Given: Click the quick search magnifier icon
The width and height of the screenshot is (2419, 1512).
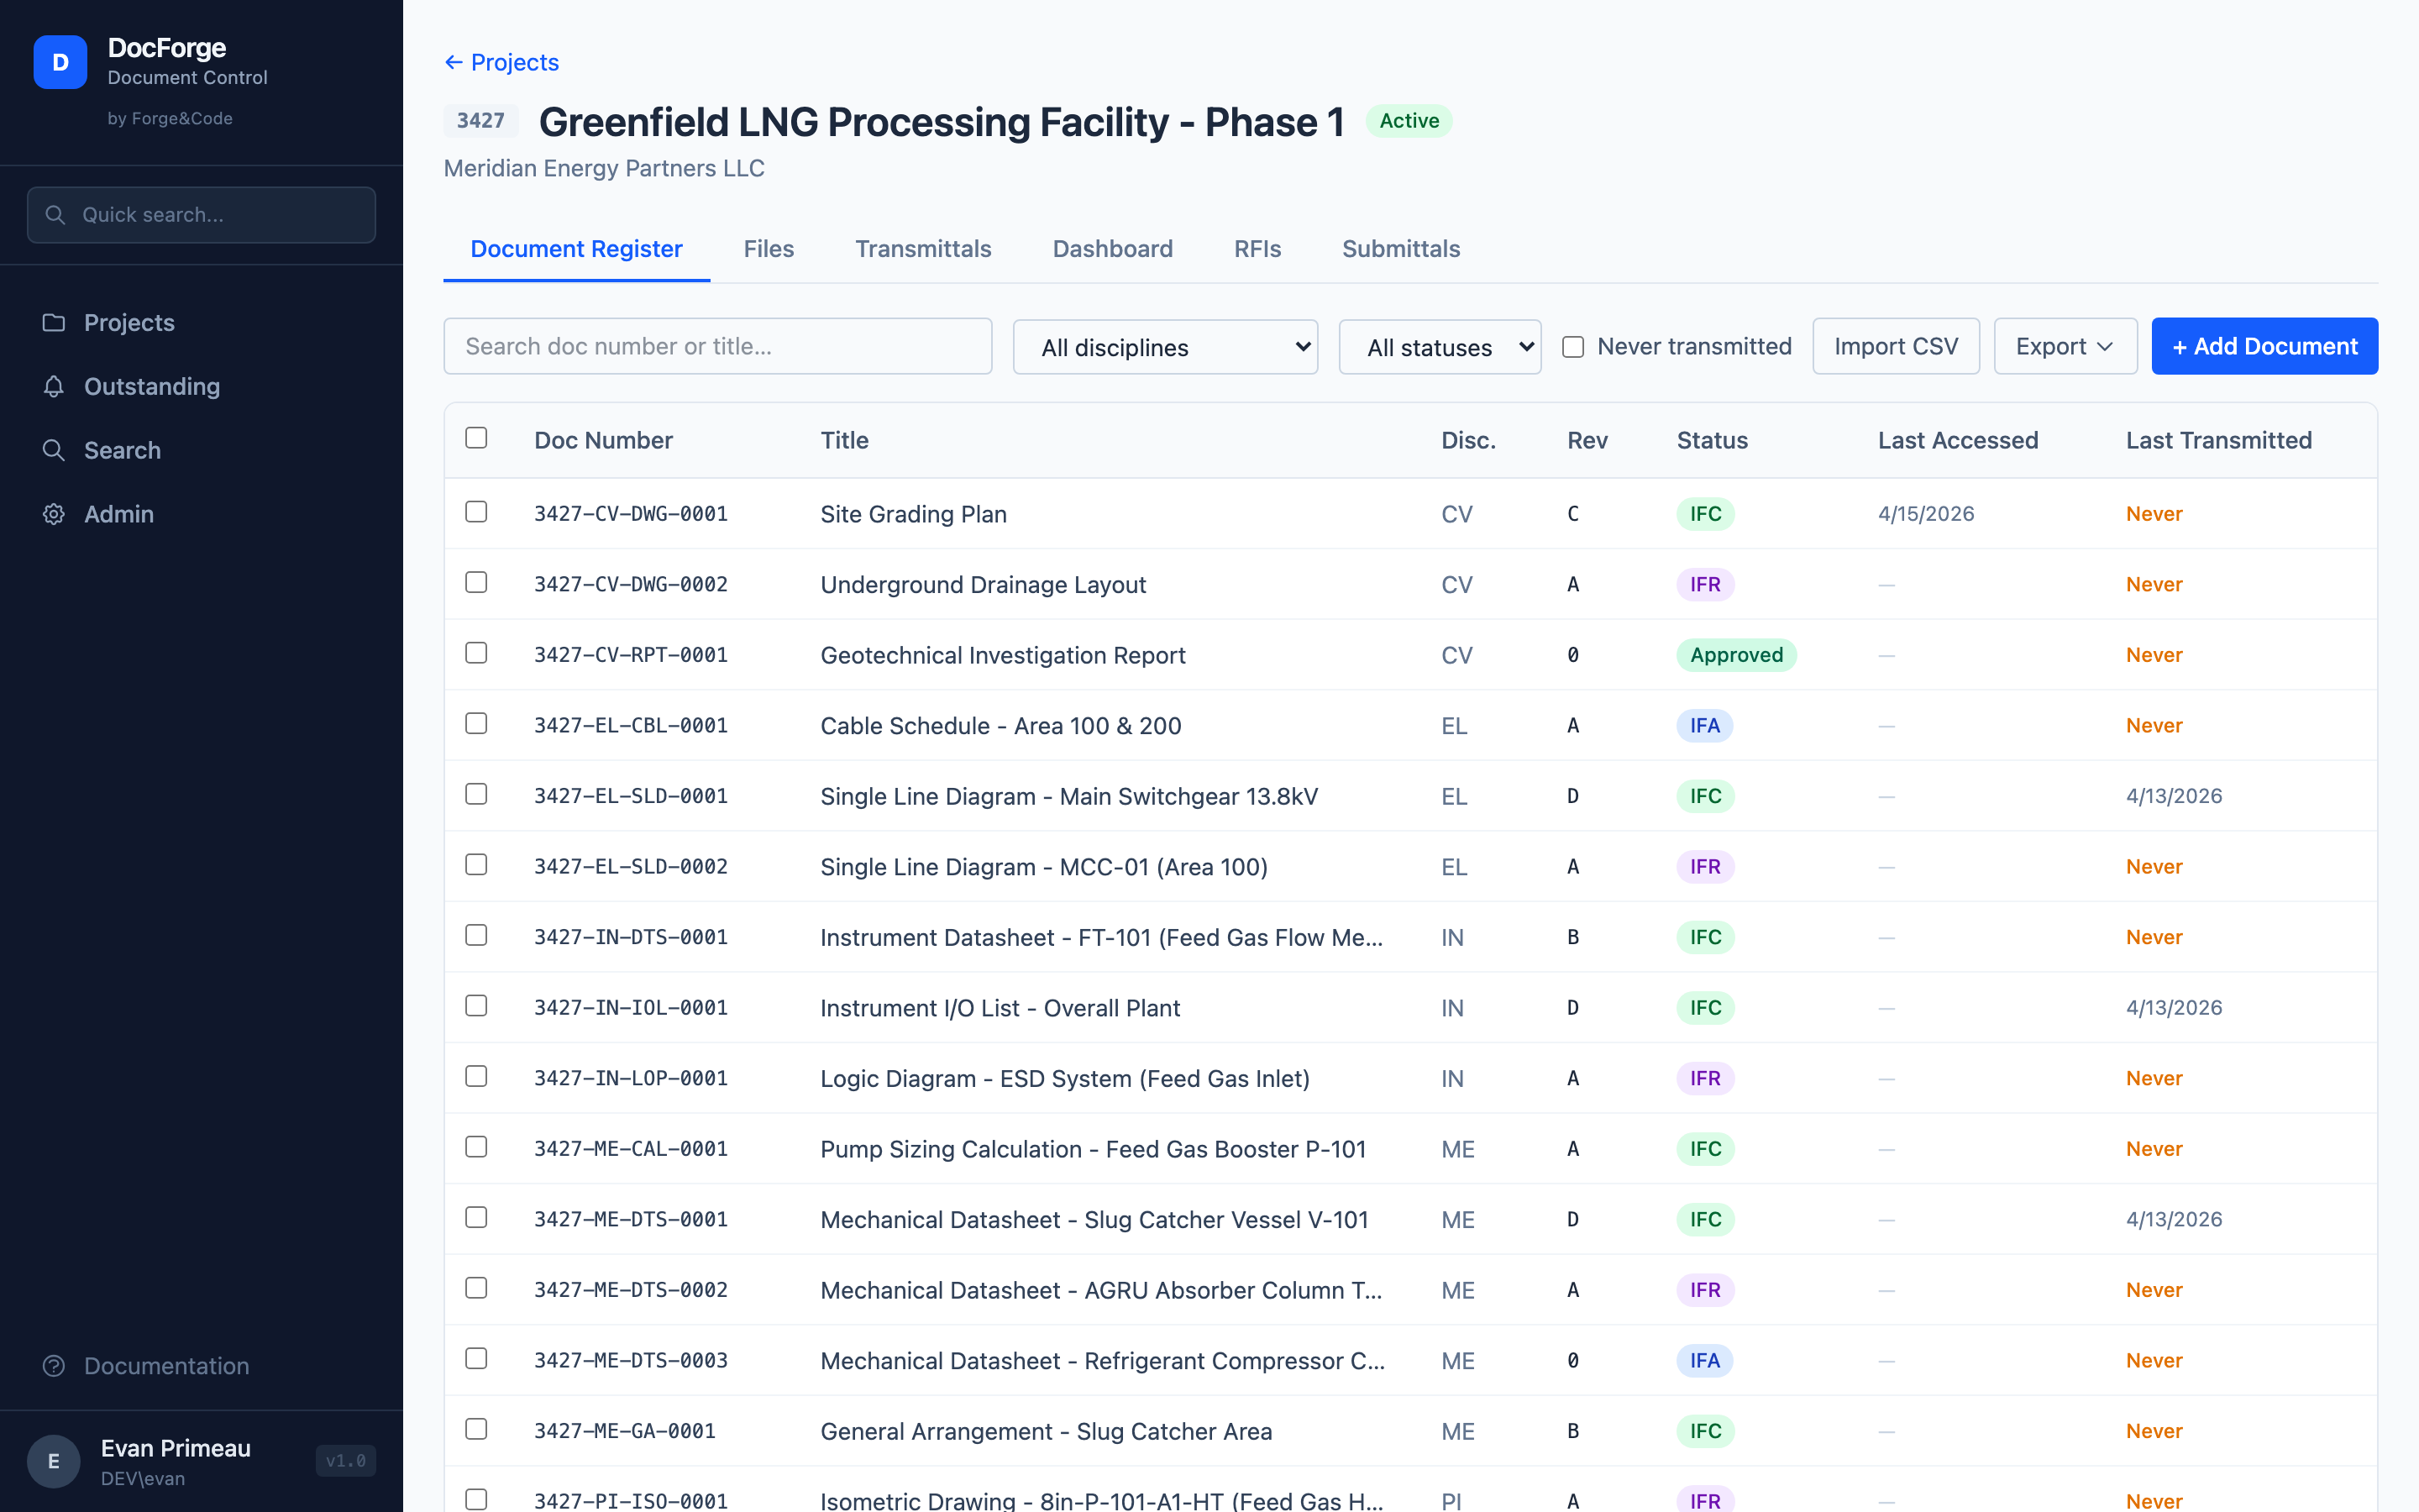Looking at the screenshot, I should click(56, 214).
